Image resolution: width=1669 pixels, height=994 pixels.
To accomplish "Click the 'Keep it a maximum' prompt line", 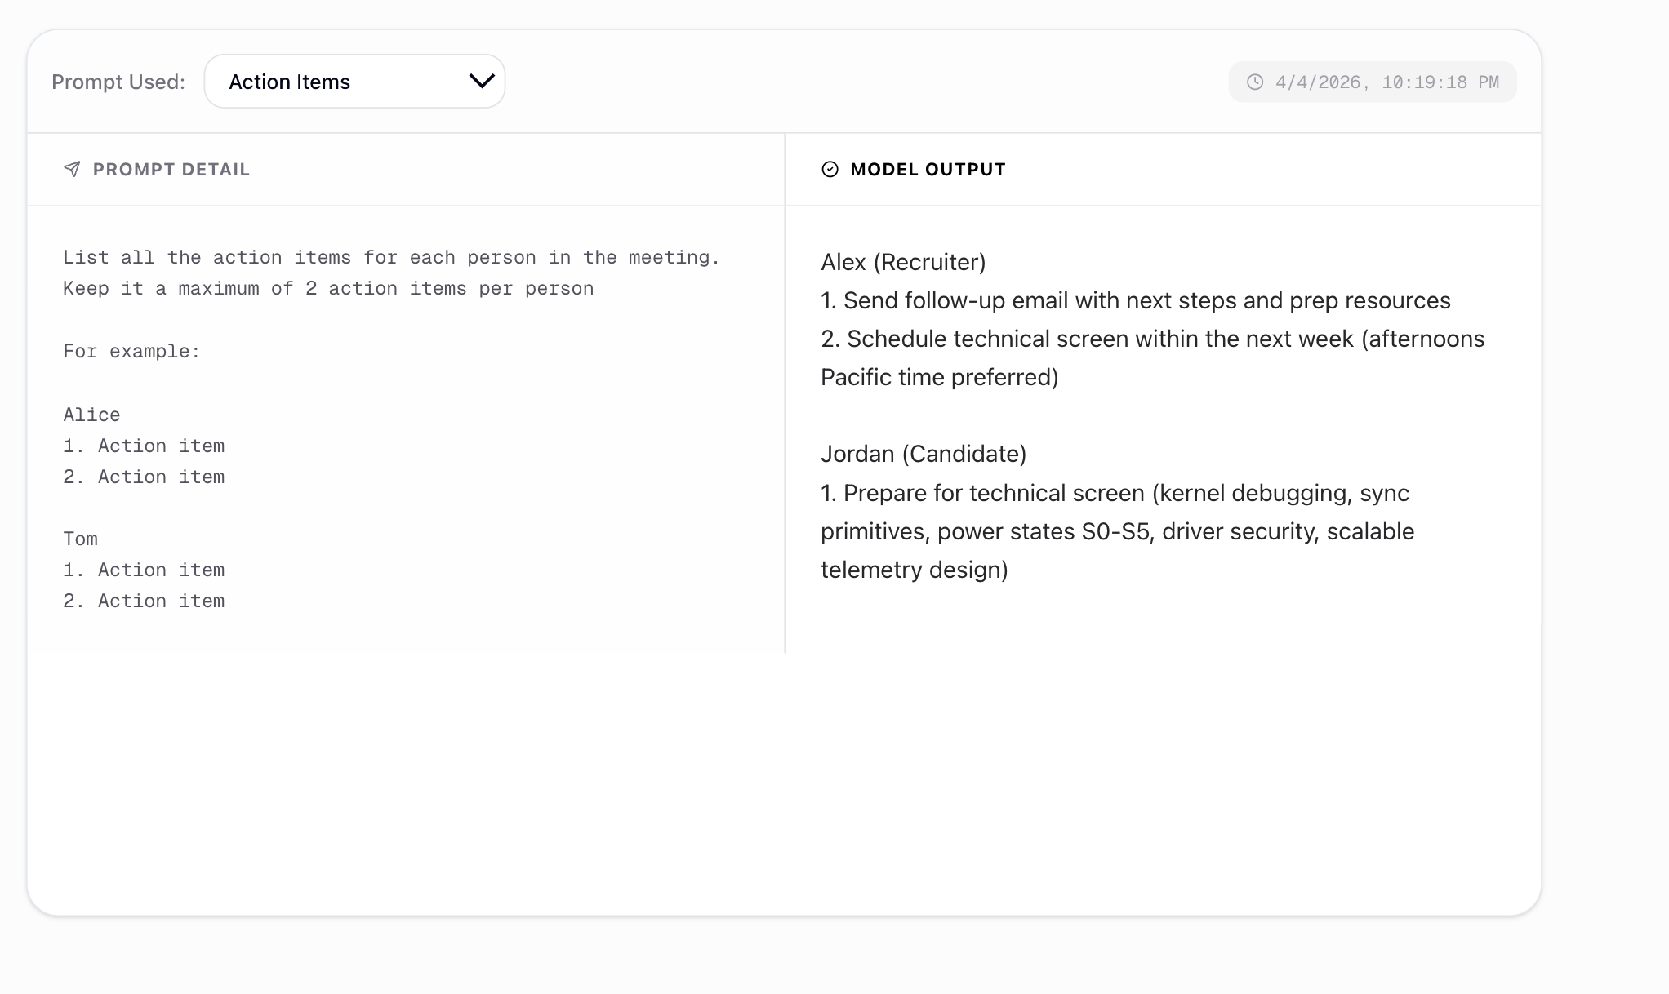I will click(x=328, y=288).
